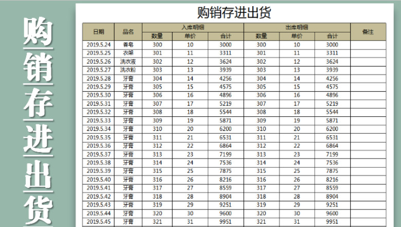Select the date cell 2019.5.27

[x=99, y=70]
